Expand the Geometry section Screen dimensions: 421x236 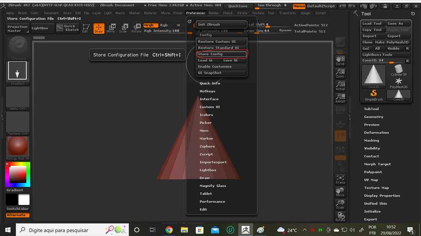[373, 117]
